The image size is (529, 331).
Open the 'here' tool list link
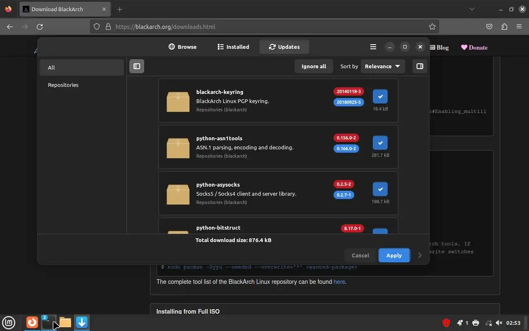pos(339,282)
